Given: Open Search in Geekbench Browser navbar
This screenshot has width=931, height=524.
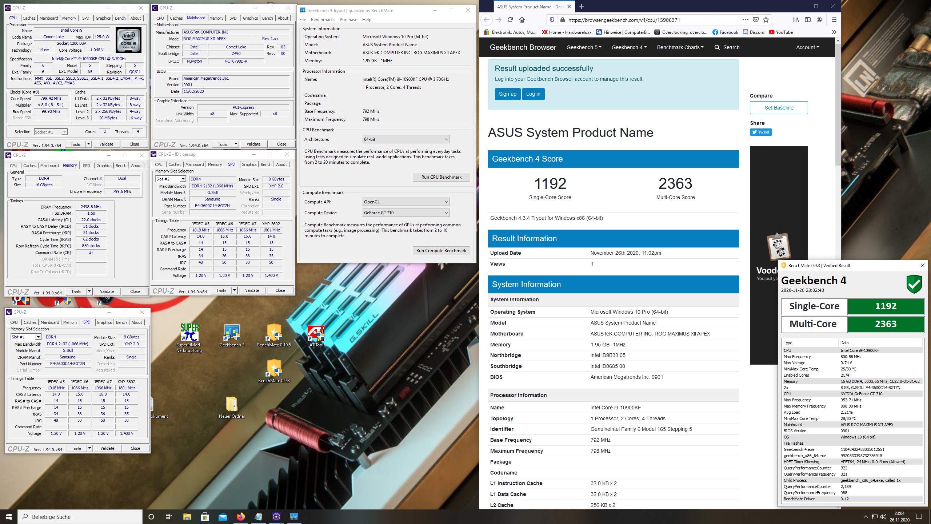Looking at the screenshot, I should coord(727,47).
